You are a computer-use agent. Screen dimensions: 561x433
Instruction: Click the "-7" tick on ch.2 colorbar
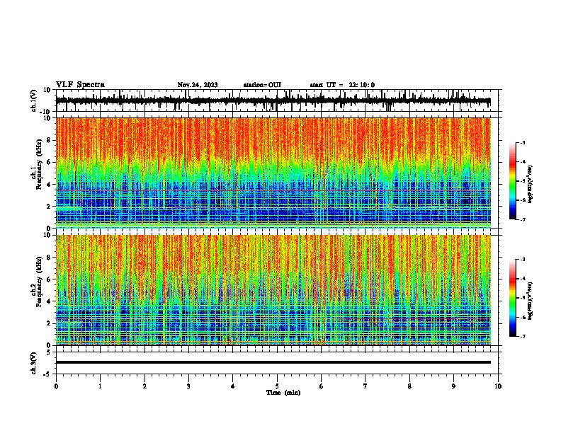click(523, 336)
